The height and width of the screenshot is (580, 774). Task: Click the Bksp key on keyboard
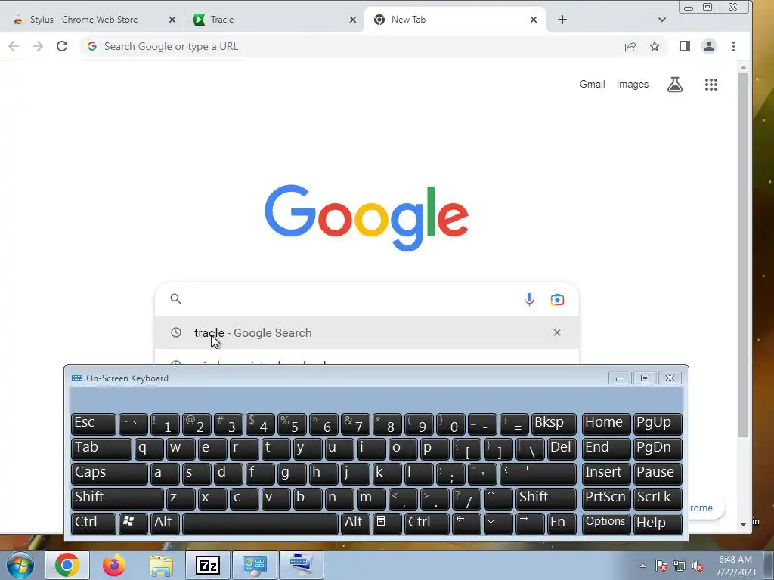(x=553, y=423)
